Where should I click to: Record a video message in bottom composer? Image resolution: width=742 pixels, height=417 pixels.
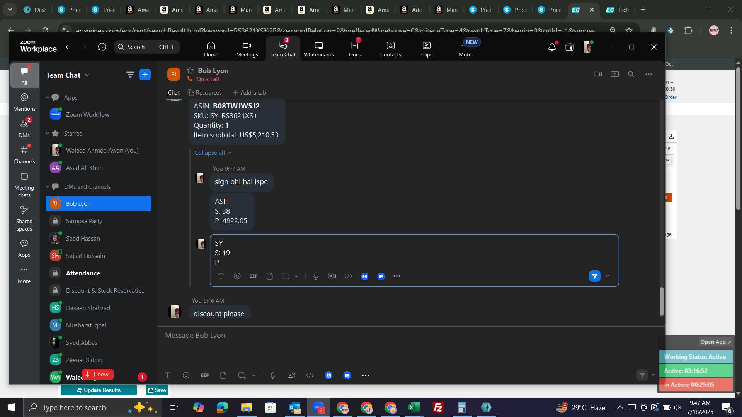[291, 375]
